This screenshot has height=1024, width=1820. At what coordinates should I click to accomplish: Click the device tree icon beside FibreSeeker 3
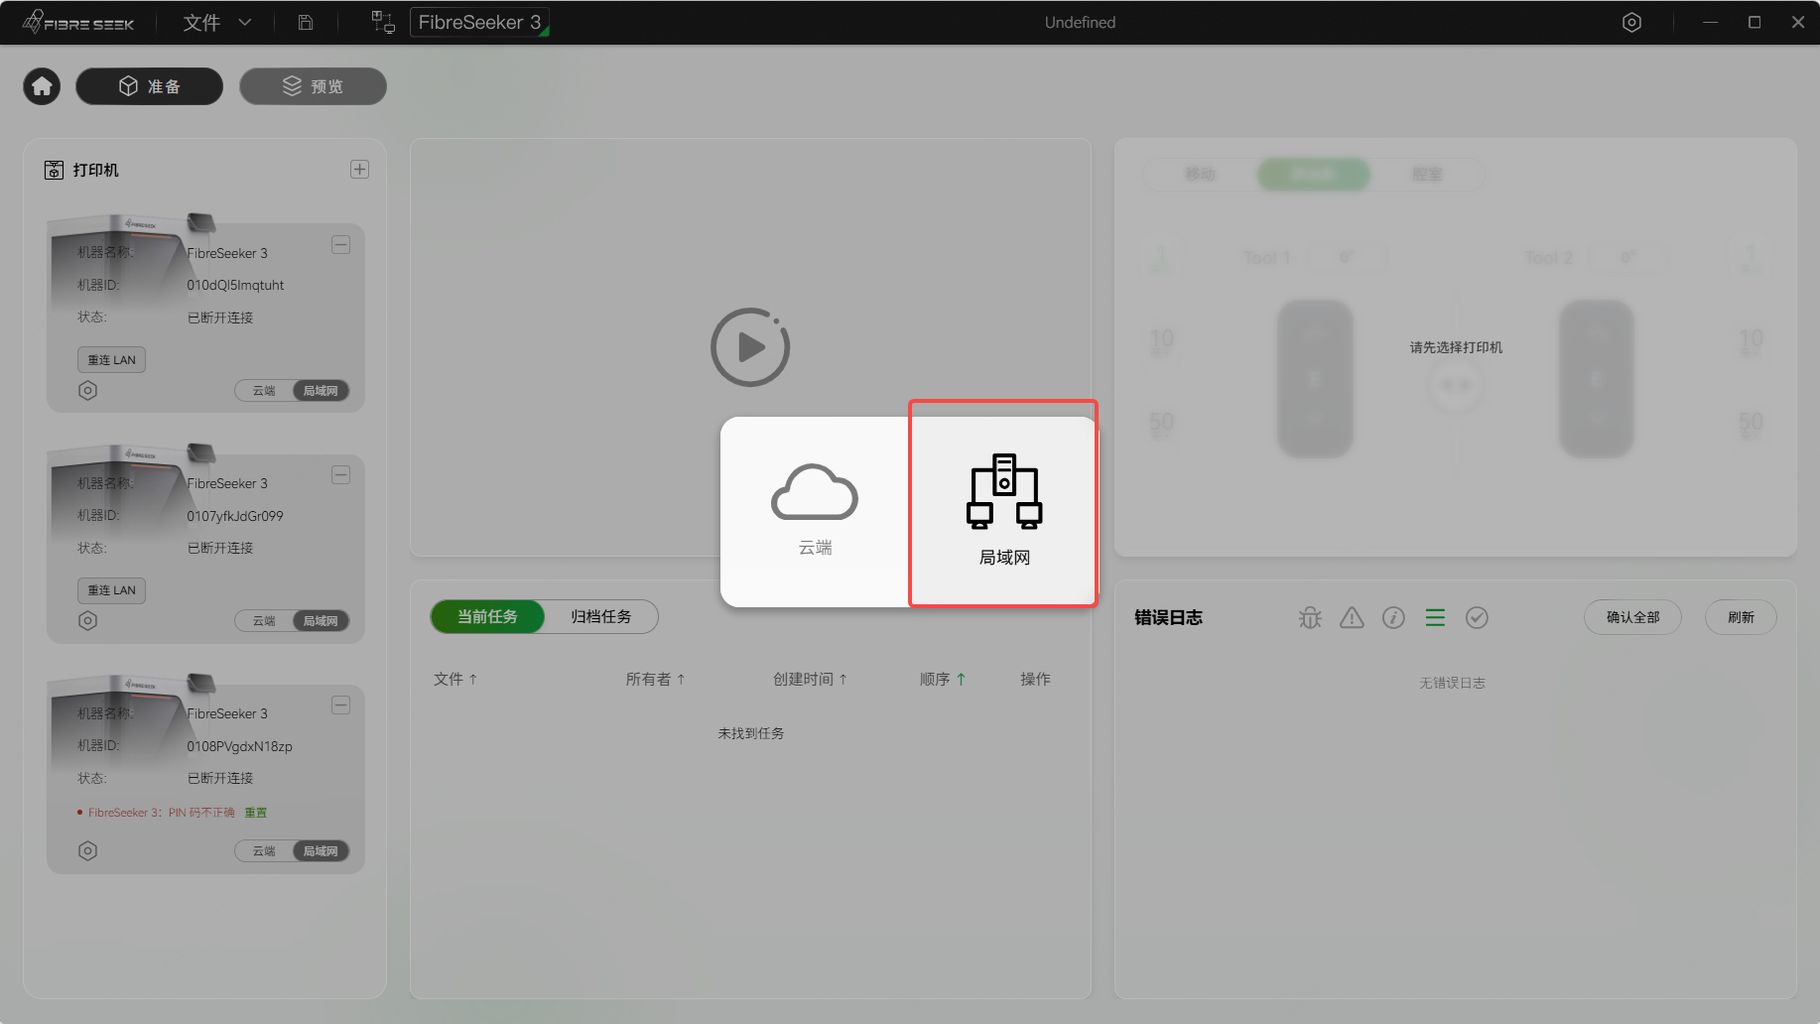click(x=383, y=22)
